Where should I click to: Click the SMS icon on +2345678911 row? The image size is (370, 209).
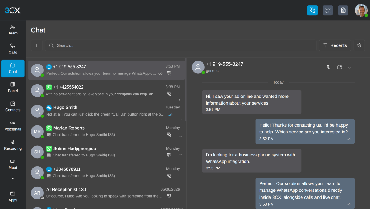[49, 169]
